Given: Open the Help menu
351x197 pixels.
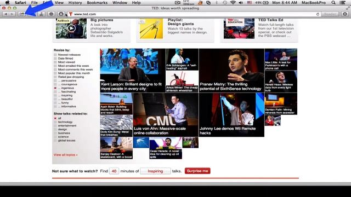Looking at the screenshot, I should 136,3.
